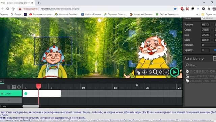Go to browser home page

13,9
